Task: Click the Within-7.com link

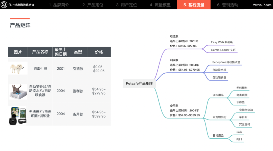Action: point(262,5)
